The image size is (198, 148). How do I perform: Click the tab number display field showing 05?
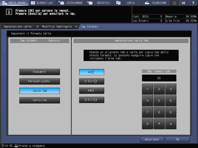coord(159,78)
